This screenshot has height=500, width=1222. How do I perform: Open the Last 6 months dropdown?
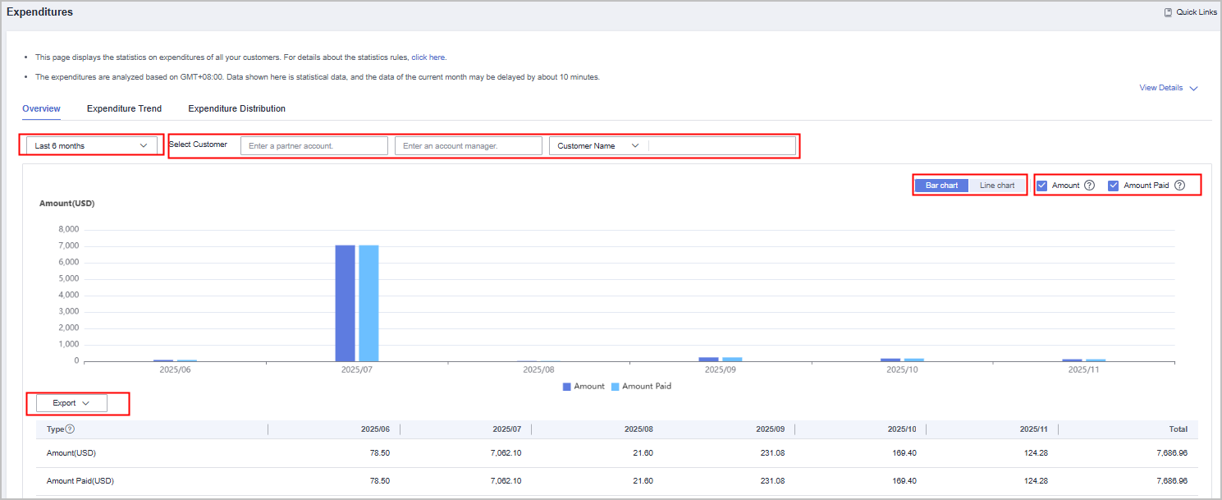pos(91,146)
